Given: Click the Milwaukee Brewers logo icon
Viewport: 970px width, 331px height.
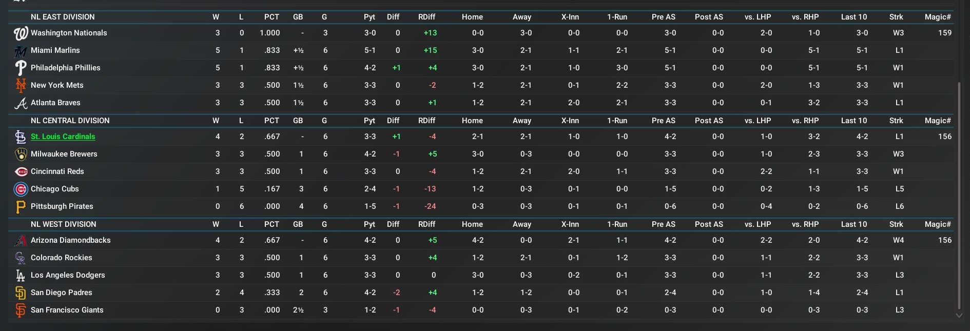Looking at the screenshot, I should [x=21, y=154].
